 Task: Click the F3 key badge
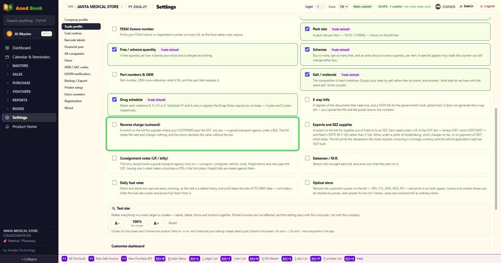click(124, 258)
